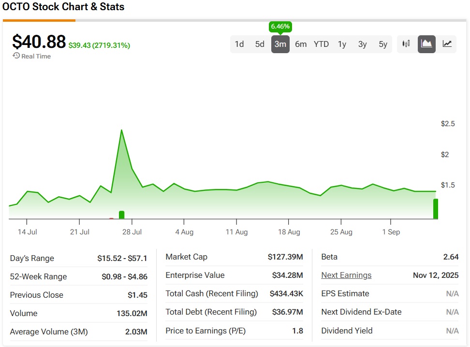Click the active 3m range button
This screenshot has height=347, width=470.
click(x=280, y=44)
